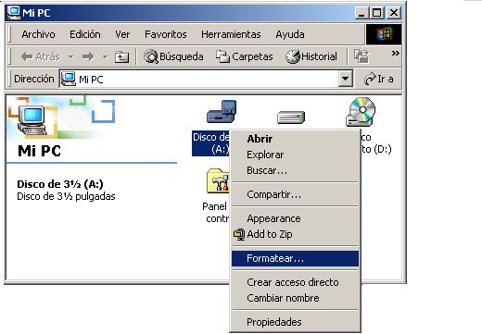Open the Edición menu
Viewport: 482px width, 334px height.
click(85, 34)
